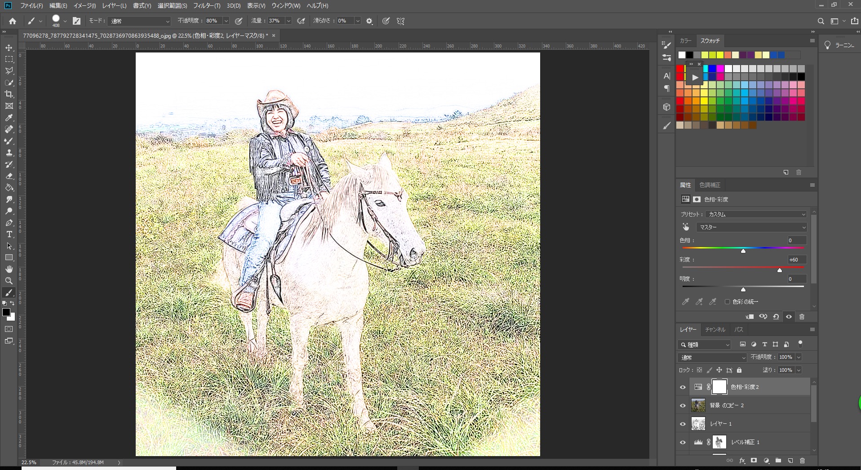
Task: Switch to the 色調補正 tab
Action: [710, 185]
